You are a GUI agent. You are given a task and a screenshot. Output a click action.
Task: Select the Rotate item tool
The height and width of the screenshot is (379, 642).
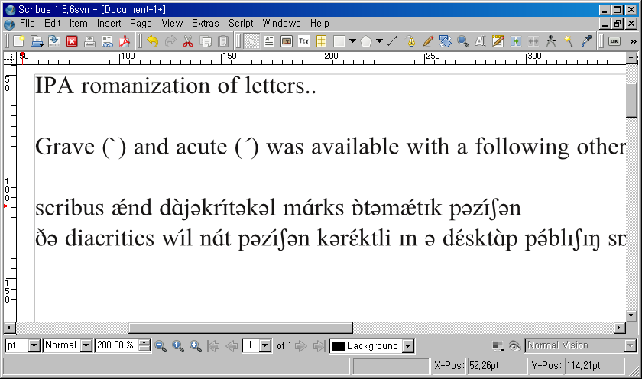pyautogui.click(x=446, y=41)
